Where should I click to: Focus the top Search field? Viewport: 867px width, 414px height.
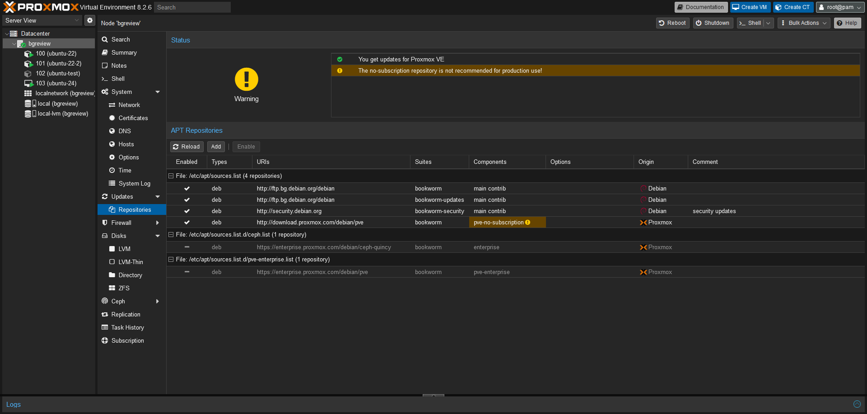coord(192,7)
